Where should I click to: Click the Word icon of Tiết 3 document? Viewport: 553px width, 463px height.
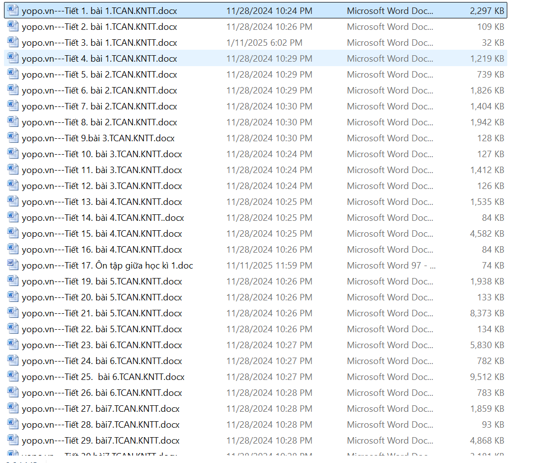[13, 42]
